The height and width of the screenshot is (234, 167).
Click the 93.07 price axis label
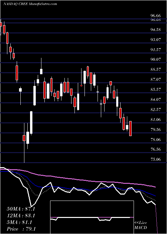click(155, 39)
